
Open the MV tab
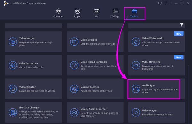click(x=96, y=13)
